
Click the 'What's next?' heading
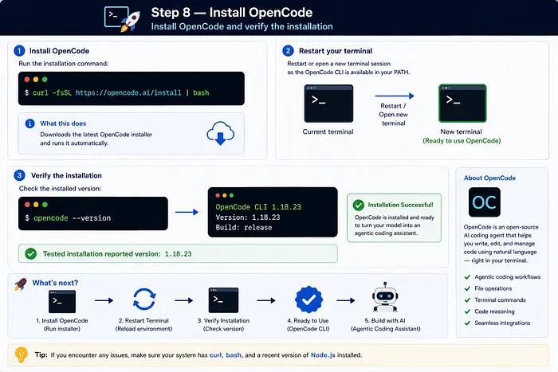[x=55, y=283]
